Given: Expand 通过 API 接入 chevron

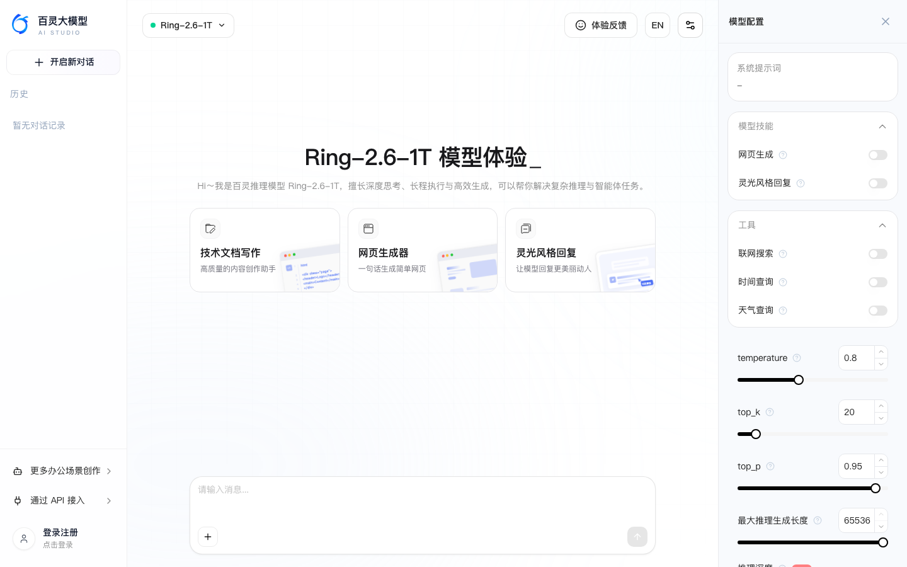Looking at the screenshot, I should point(109,501).
